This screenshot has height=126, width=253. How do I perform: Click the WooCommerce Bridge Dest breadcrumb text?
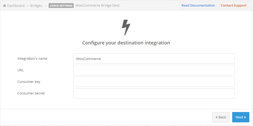point(98,6)
